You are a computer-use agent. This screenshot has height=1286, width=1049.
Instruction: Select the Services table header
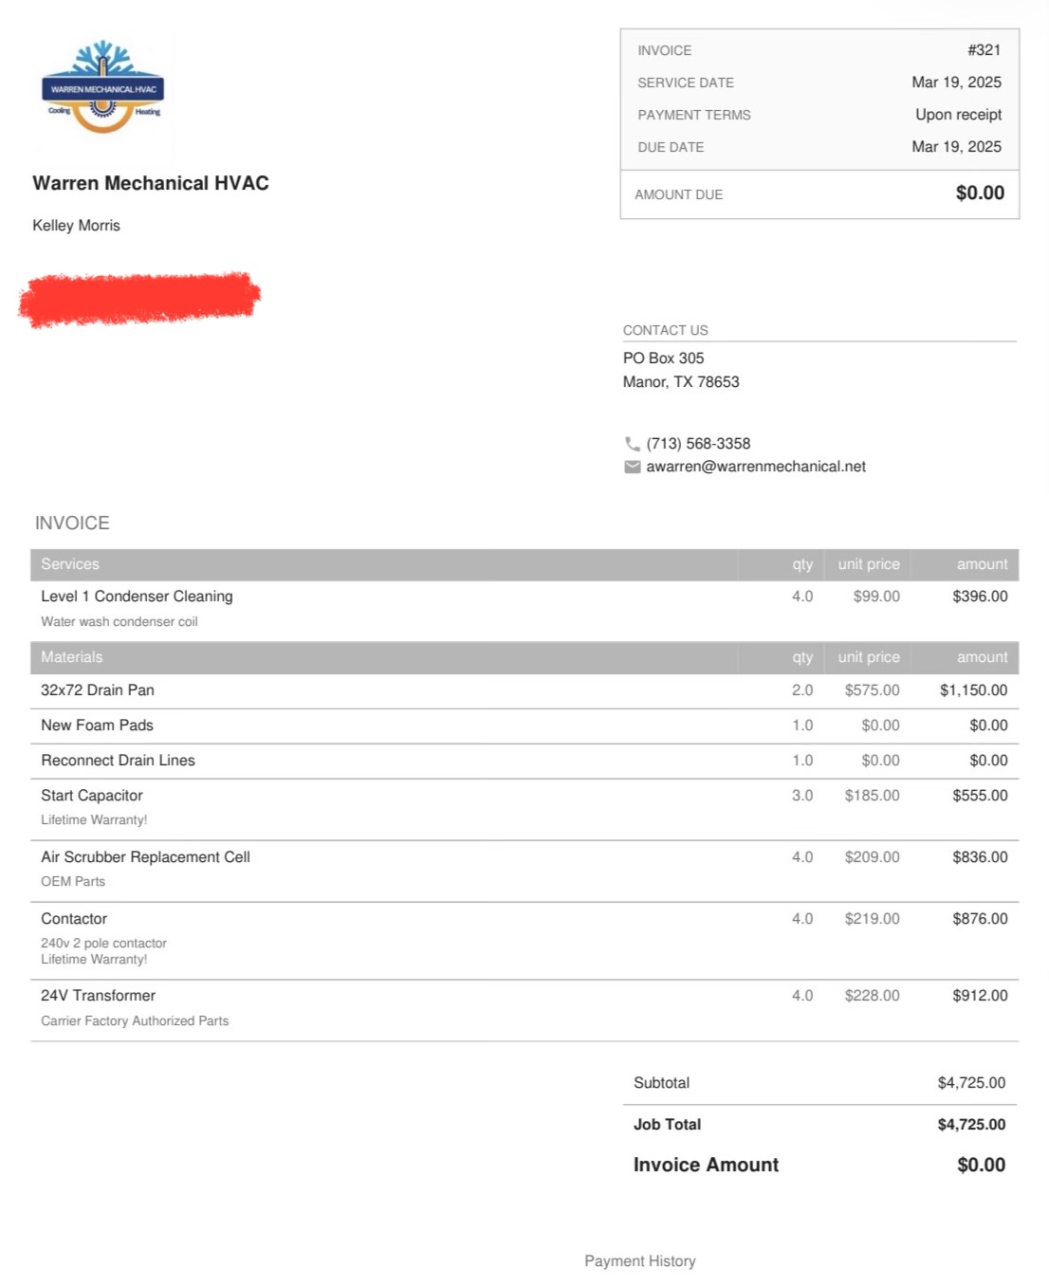pyautogui.click(x=70, y=564)
